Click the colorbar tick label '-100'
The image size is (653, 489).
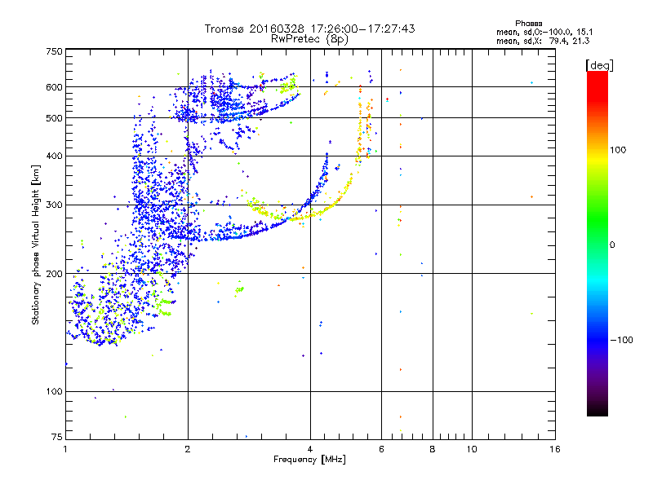[x=621, y=340]
